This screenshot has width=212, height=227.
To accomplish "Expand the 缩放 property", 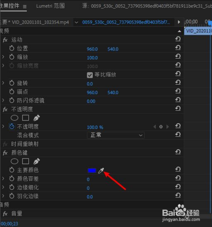I will 3,57.
